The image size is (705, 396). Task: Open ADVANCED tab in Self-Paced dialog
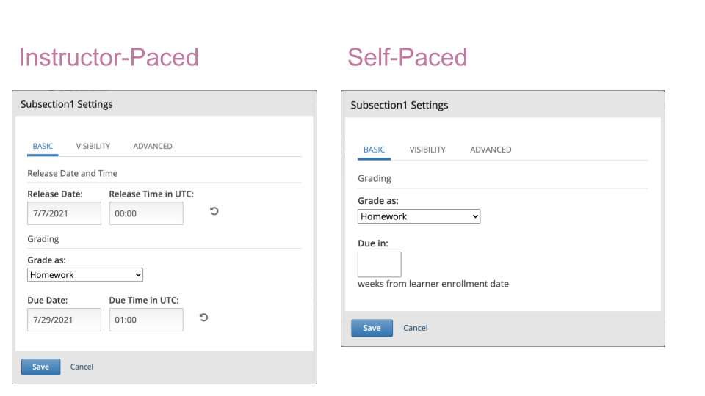click(x=491, y=150)
